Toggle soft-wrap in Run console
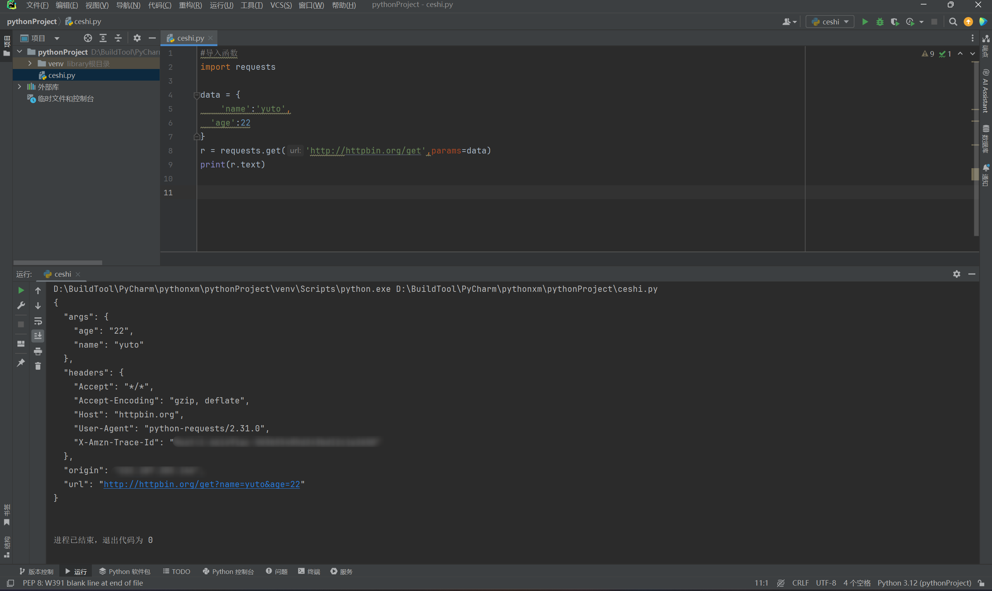 coord(38,321)
